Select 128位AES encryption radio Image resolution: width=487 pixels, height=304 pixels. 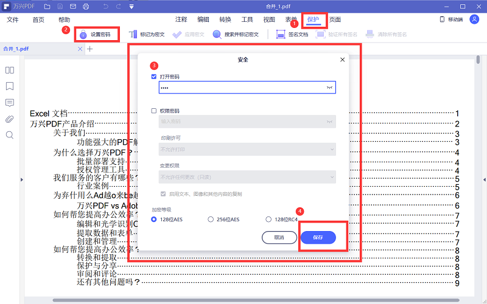(x=154, y=219)
